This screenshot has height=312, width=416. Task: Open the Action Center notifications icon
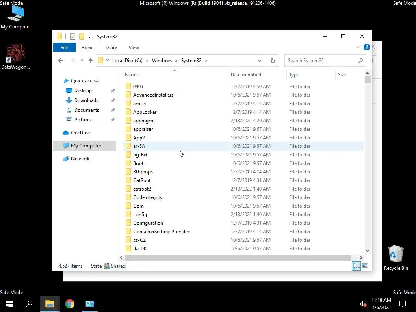403,304
